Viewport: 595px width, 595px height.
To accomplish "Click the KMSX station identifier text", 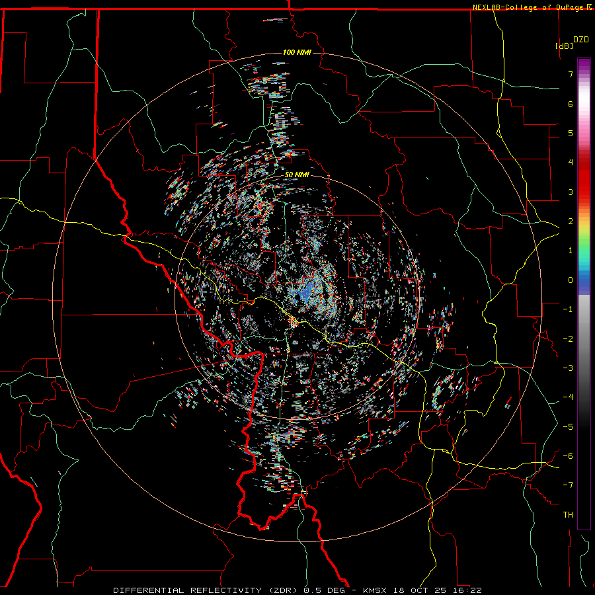I will (x=375, y=590).
